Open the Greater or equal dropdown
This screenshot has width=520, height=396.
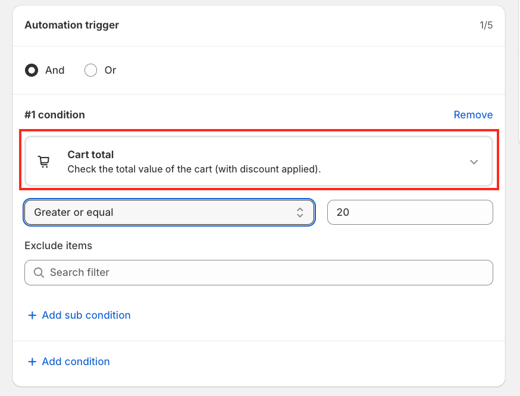pyautogui.click(x=169, y=212)
